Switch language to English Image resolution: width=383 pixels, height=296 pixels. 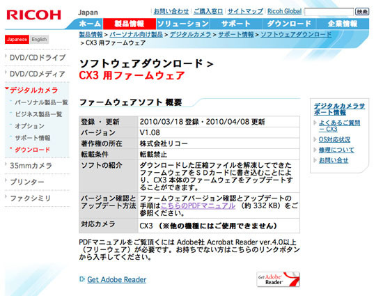pos(39,39)
